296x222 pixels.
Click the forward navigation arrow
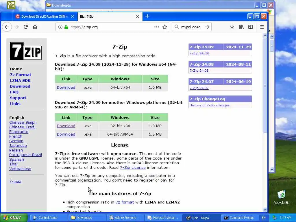16,27
